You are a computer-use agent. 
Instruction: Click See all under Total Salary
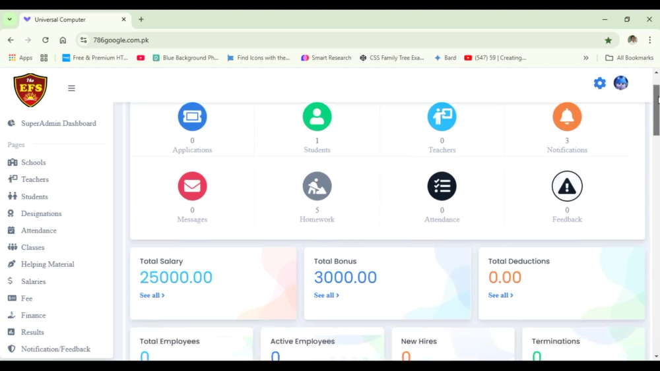point(152,295)
